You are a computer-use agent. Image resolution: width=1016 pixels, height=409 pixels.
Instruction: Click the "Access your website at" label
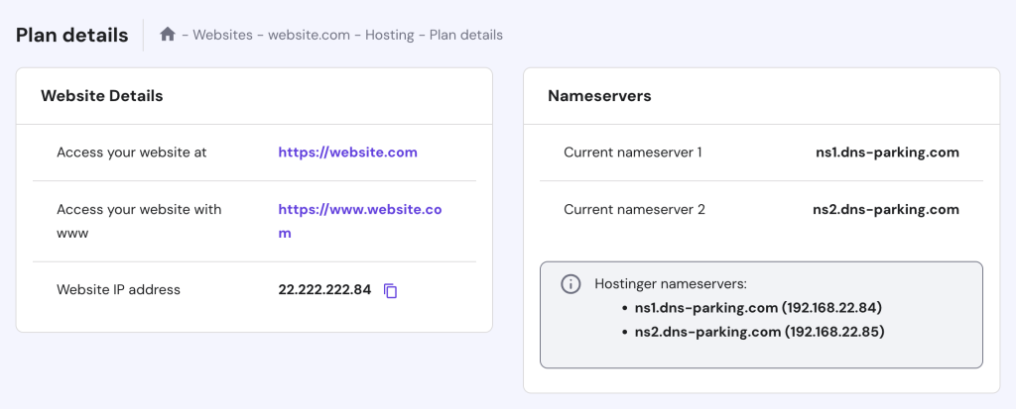[x=131, y=153]
